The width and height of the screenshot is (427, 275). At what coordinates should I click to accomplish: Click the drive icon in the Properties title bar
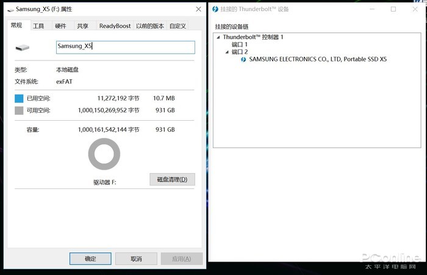click(10, 10)
